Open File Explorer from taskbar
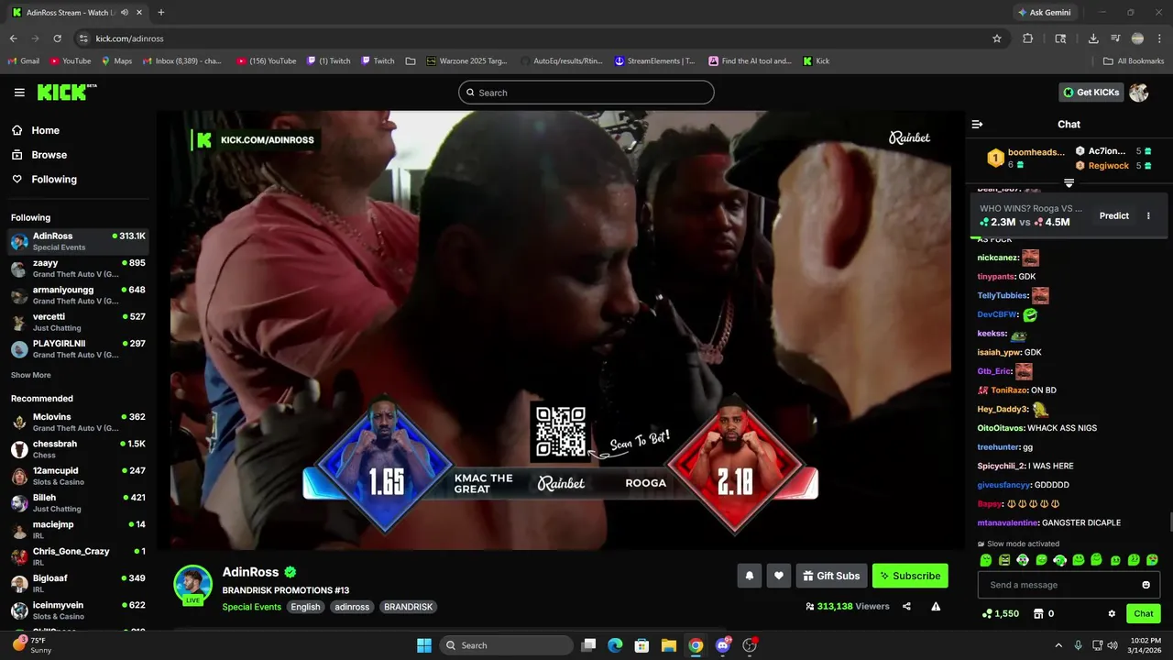This screenshot has height=660, width=1173. click(x=669, y=645)
